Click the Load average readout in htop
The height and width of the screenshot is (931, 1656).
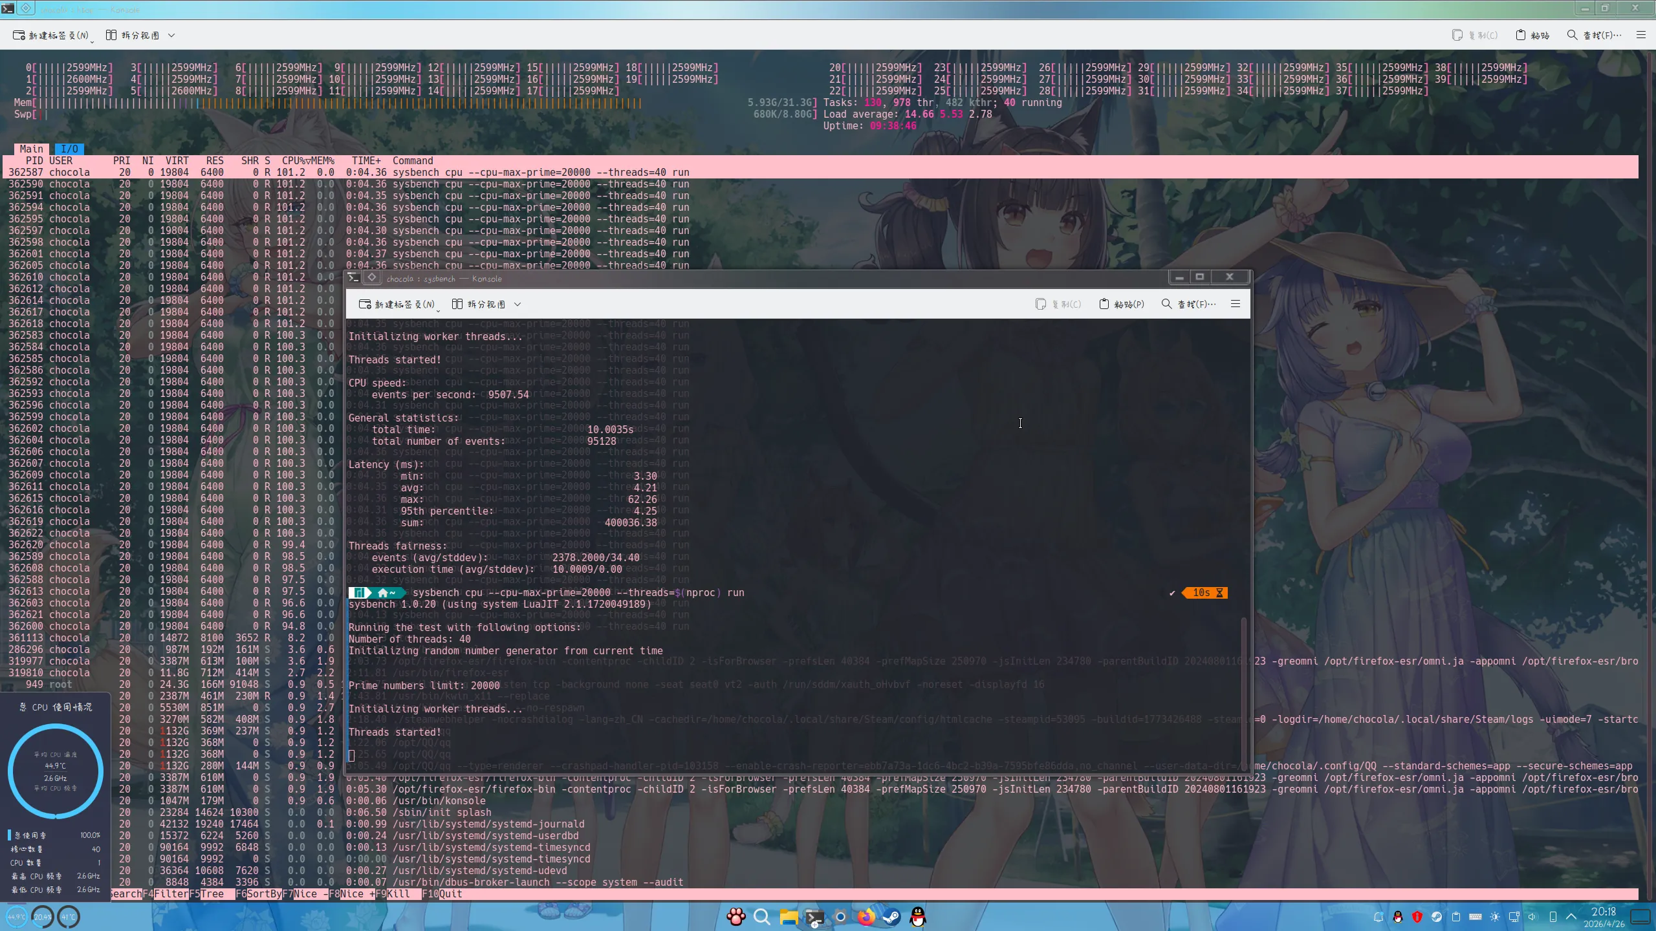(908, 114)
